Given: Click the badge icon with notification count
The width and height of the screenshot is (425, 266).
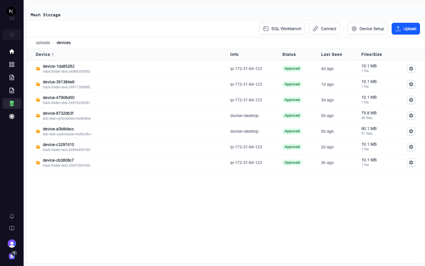Looking at the screenshot, I should point(12,256).
